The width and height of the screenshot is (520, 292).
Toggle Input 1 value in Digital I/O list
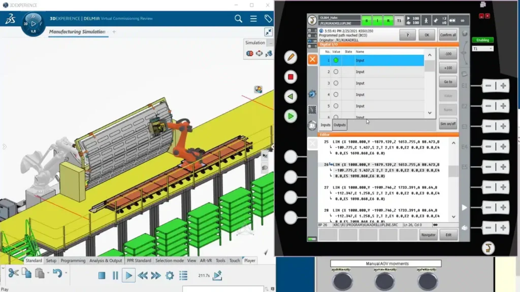click(x=336, y=60)
